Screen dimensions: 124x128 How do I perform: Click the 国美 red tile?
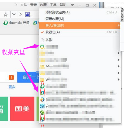[22, 109]
